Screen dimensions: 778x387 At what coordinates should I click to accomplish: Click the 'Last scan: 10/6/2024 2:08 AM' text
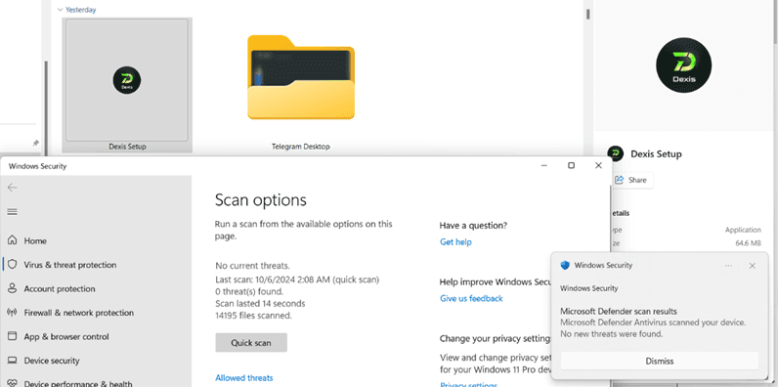click(x=297, y=279)
